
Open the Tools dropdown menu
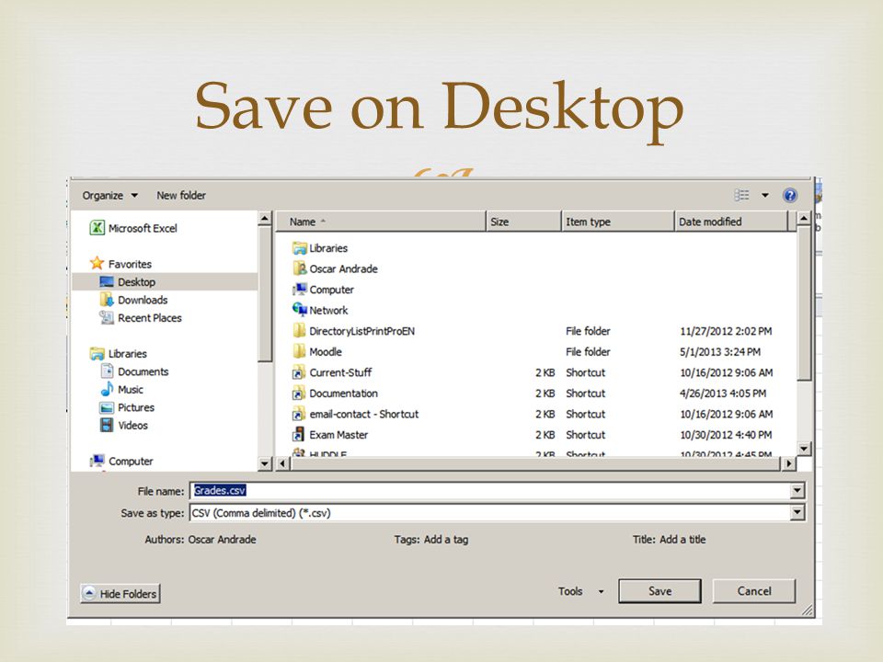pyautogui.click(x=581, y=591)
